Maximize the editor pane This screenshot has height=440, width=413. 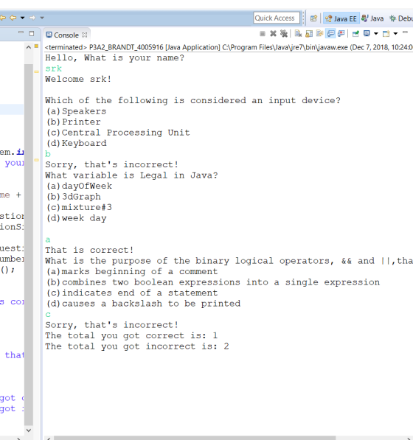tap(32, 34)
